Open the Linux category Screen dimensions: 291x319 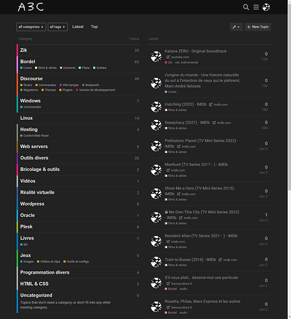coord(26,118)
